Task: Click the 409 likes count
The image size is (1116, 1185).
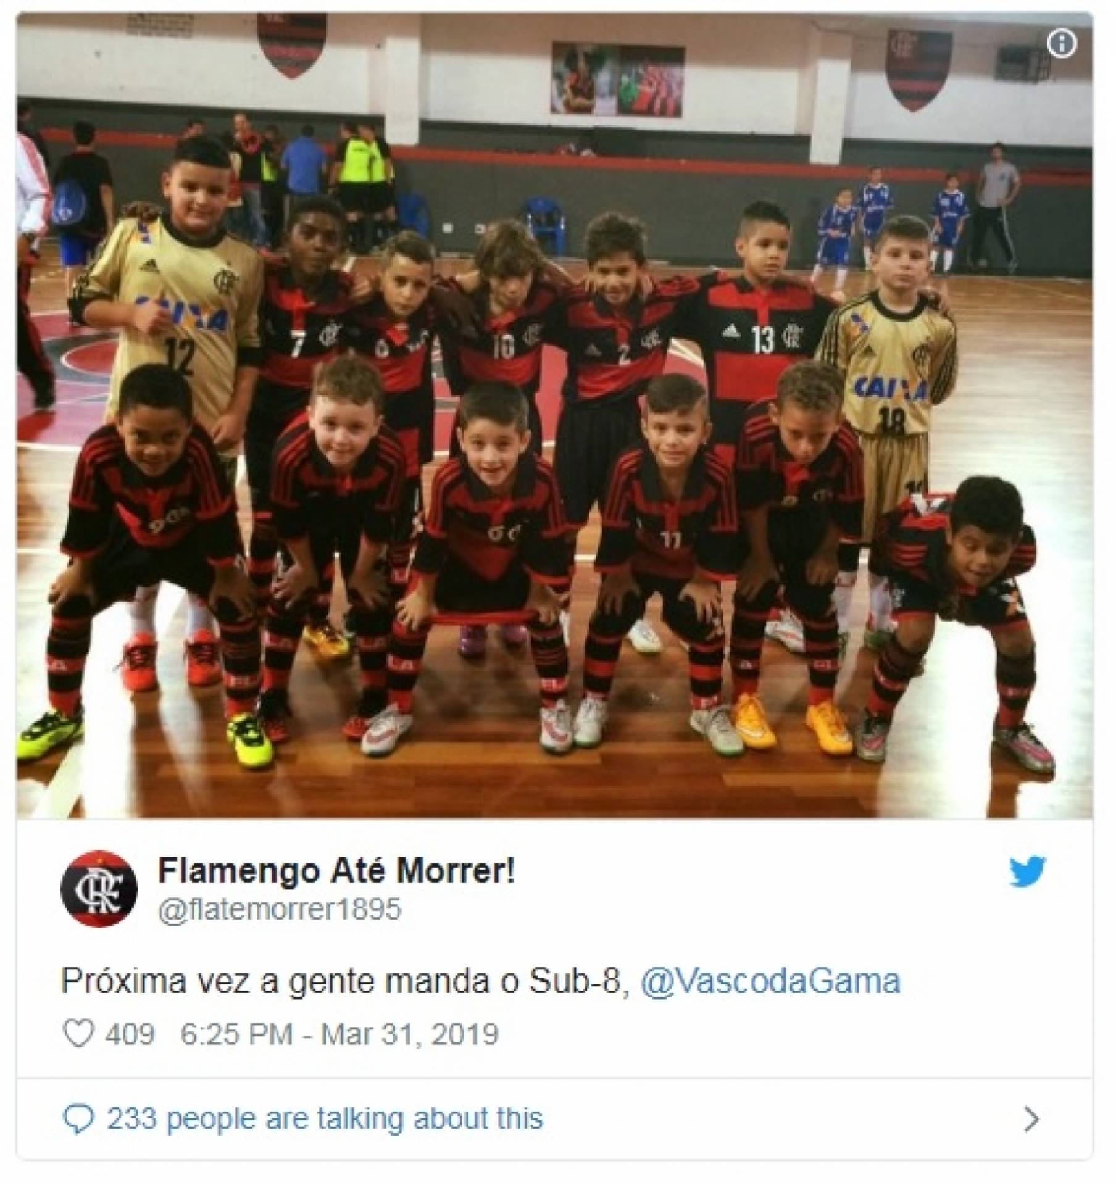Action: [130, 1034]
